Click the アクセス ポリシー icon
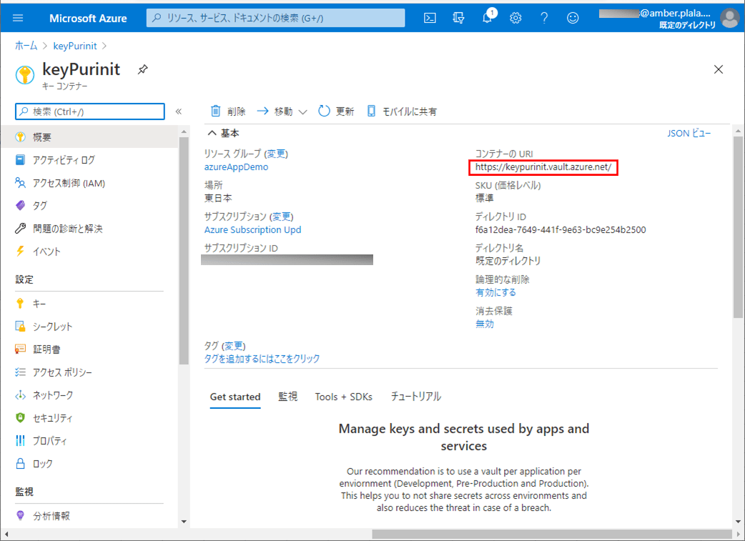 coord(20,372)
